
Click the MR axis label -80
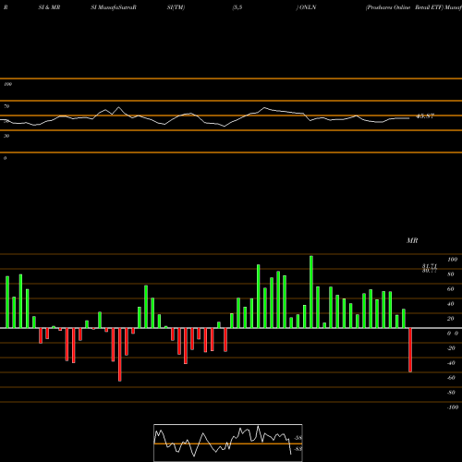[451, 393]
